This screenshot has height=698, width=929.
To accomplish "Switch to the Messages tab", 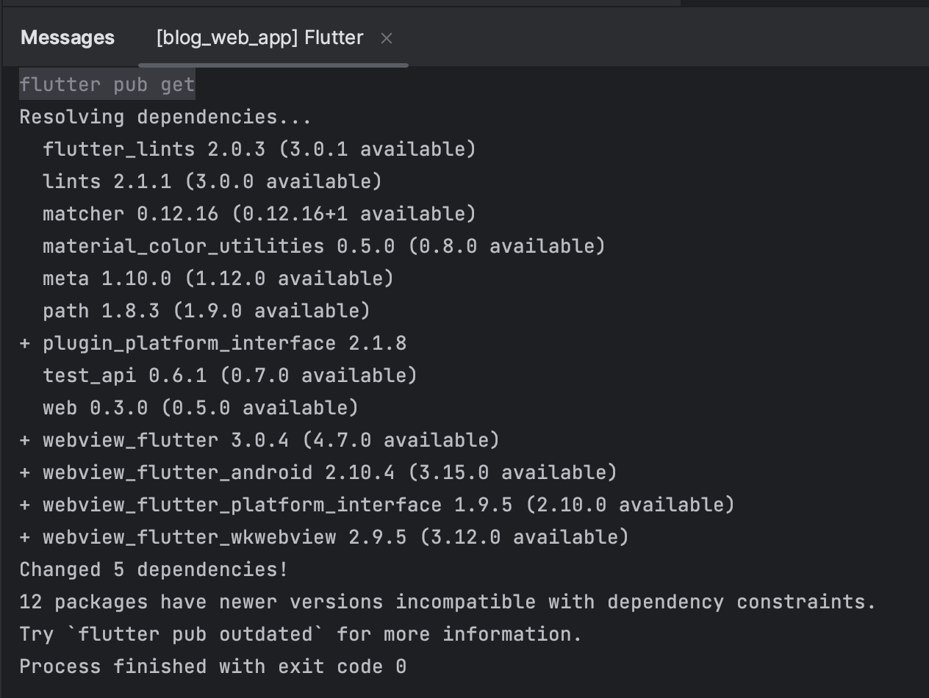I will pos(68,37).
